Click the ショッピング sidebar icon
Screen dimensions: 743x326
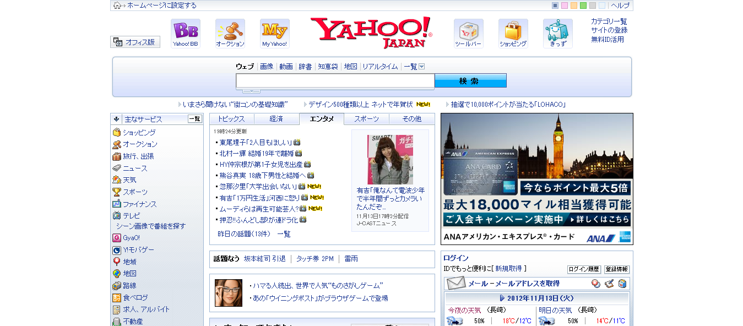click(117, 132)
